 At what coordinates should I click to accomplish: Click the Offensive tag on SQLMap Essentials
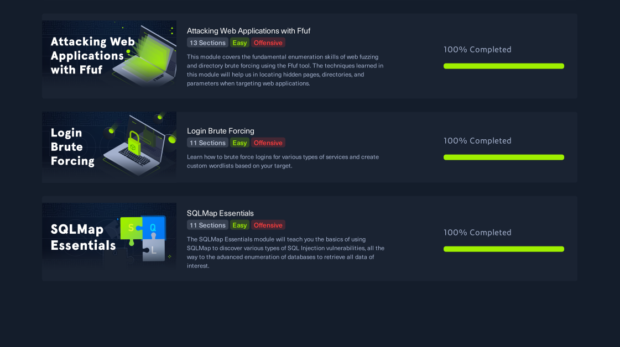click(268, 225)
